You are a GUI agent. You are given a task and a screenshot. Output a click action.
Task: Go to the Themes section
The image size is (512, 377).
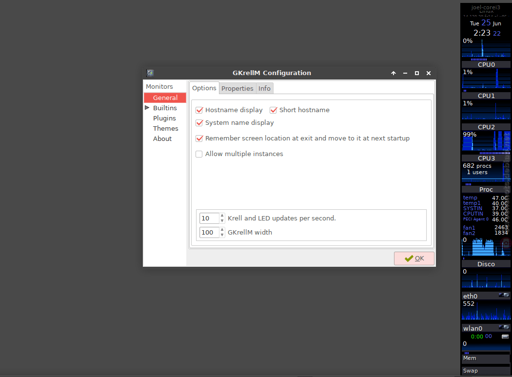coord(166,128)
